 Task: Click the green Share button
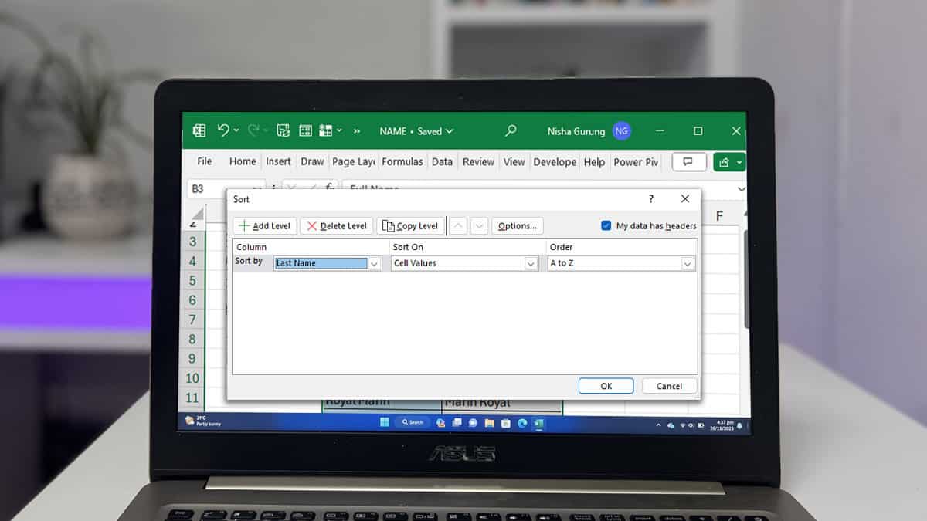tap(729, 161)
